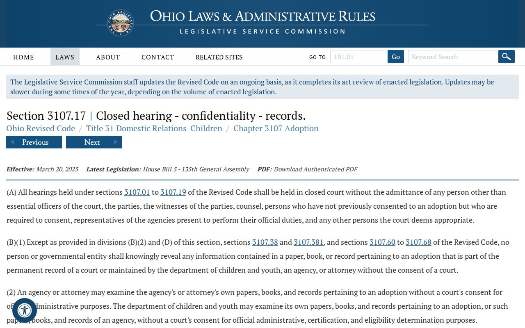Open the accessibility options icon
This screenshot has width=525, height=328.
pyautogui.click(x=25, y=310)
